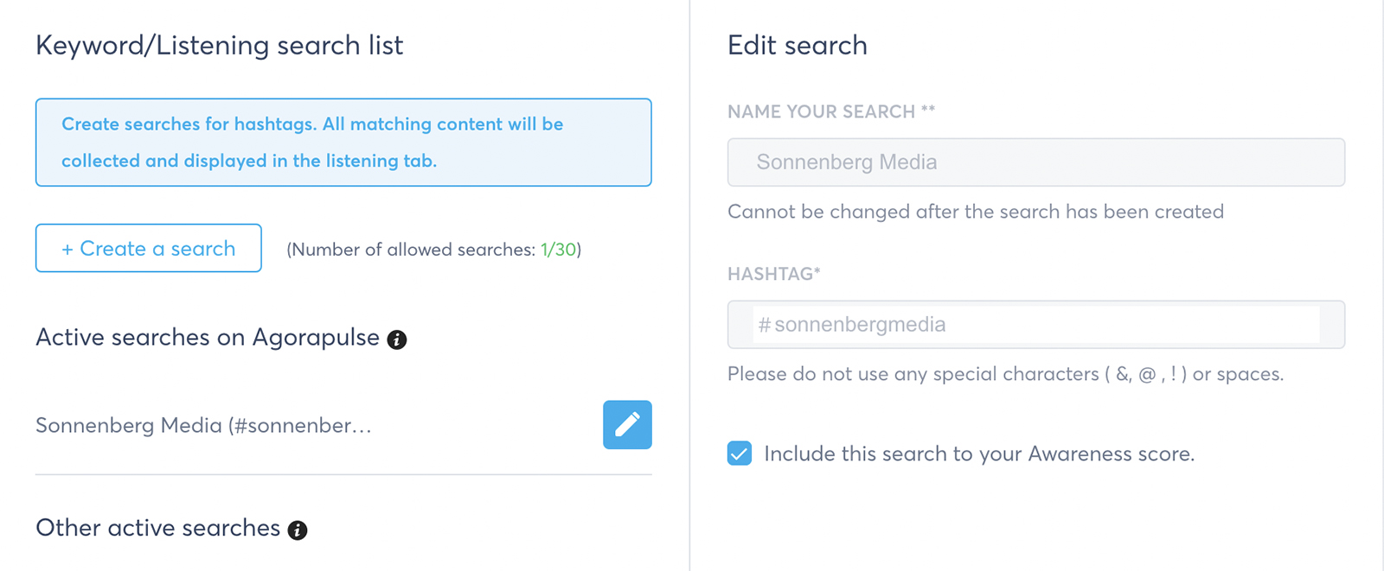This screenshot has width=1384, height=571.
Task: Click 'Include this search to your Awareness score' label
Action: click(979, 454)
